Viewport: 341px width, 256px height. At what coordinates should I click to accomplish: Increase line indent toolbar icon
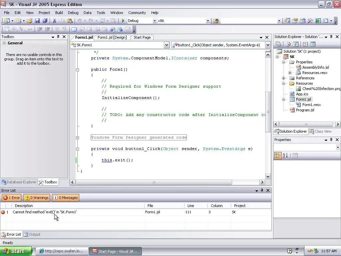pyautogui.click(x=47, y=29)
